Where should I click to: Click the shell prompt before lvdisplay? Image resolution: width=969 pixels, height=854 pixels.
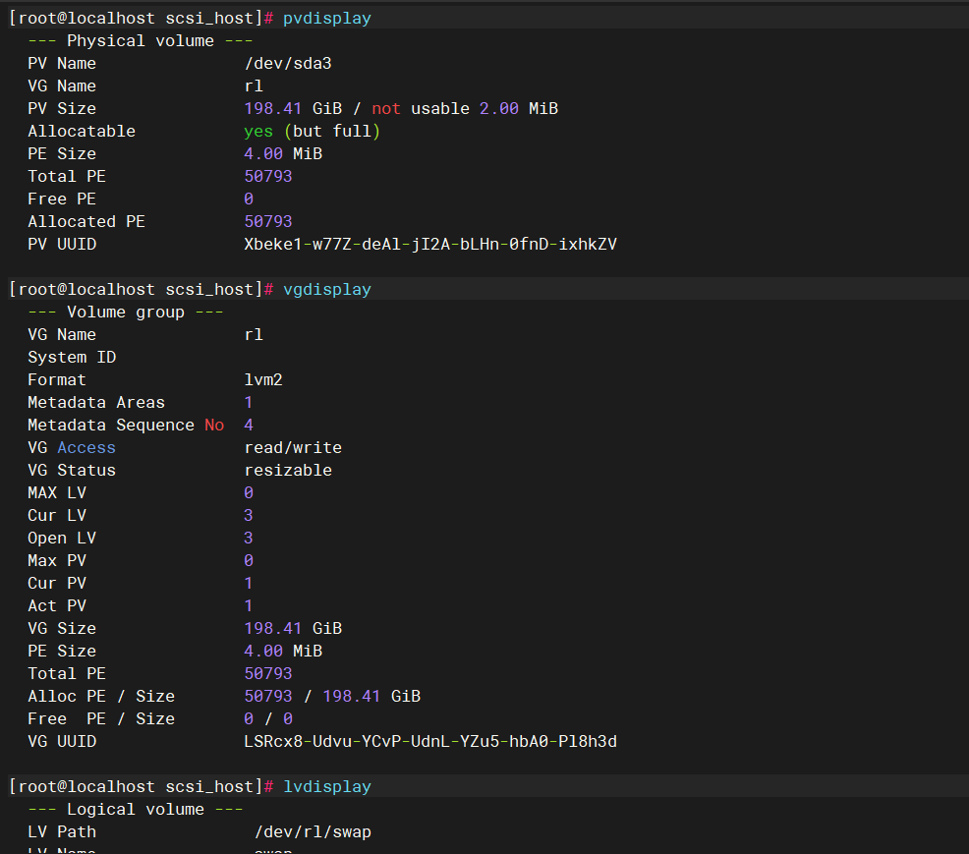point(141,786)
